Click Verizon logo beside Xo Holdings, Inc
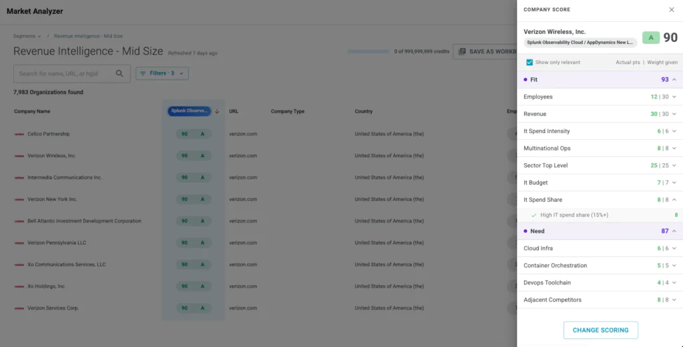The image size is (683, 347). click(x=19, y=286)
